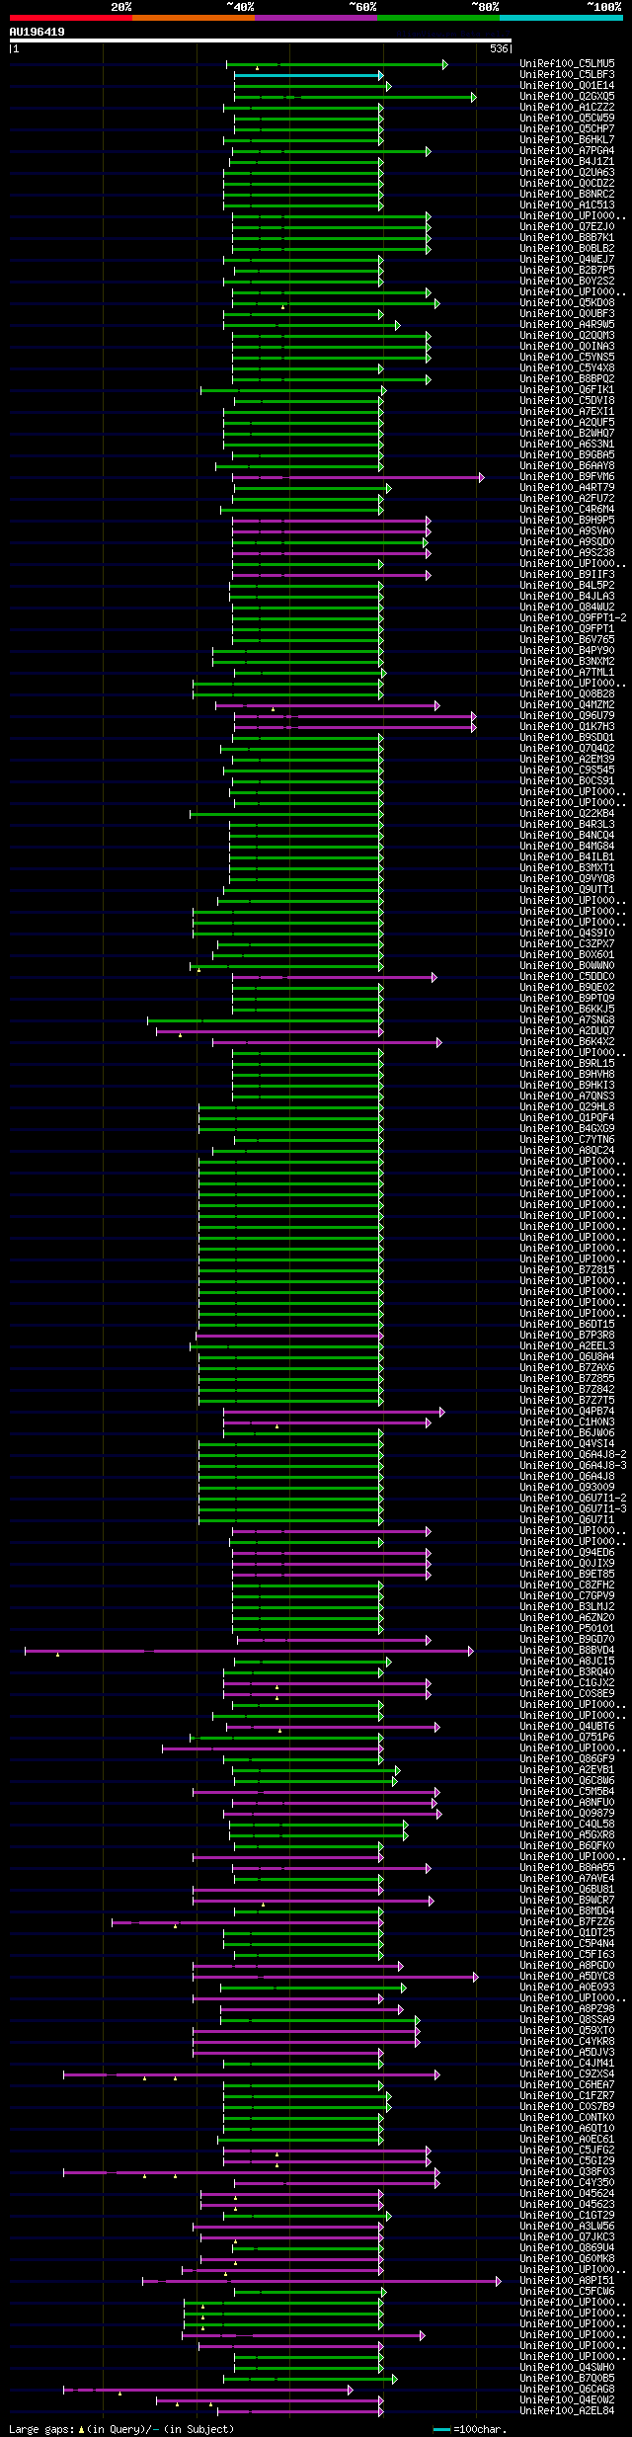The width and height of the screenshot is (632, 2437).
Task: Open hit UniRef100_A5DYC8
Action: pos(567,1977)
